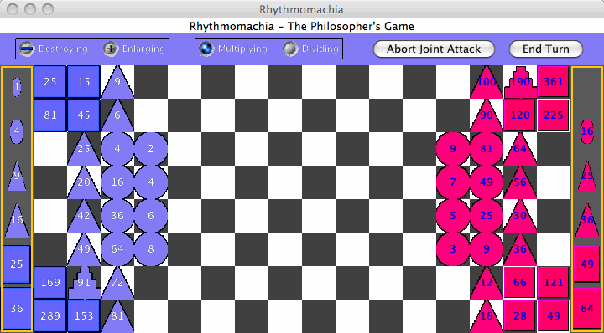
Task: Choose the Multiplying radio option
Action: (233, 49)
